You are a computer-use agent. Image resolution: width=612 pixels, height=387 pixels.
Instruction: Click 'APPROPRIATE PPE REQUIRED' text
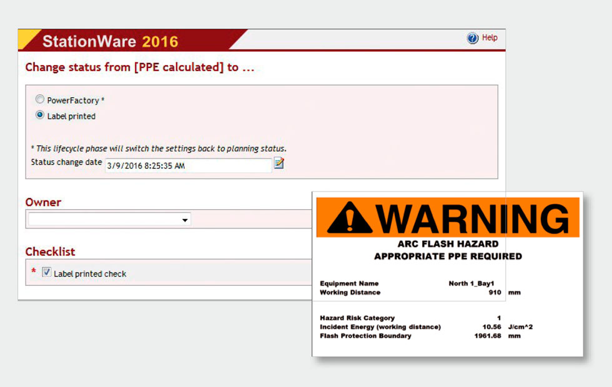pyautogui.click(x=448, y=257)
